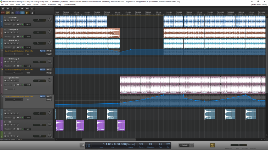Click the horizontal arrange scrollbar
The width and height of the screenshot is (268, 150).
tap(109, 140)
